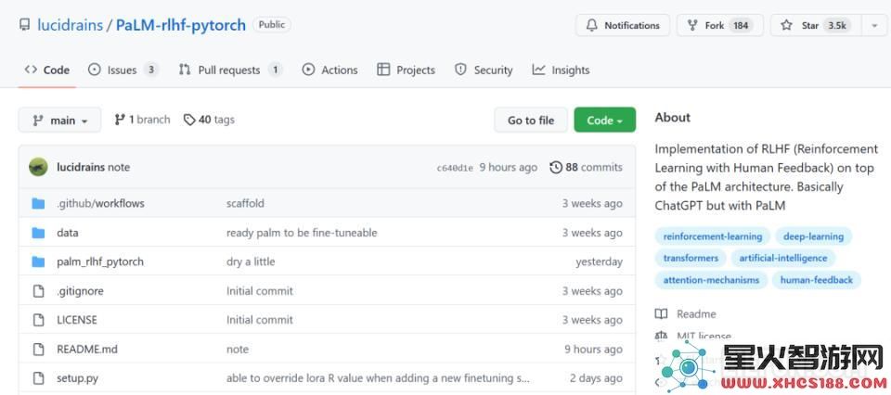Open latest commit message 'note'
891x395 pixels.
[119, 167]
